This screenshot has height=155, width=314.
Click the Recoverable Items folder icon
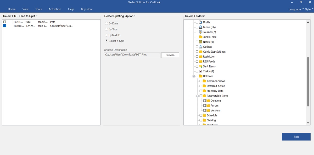(x=205, y=96)
